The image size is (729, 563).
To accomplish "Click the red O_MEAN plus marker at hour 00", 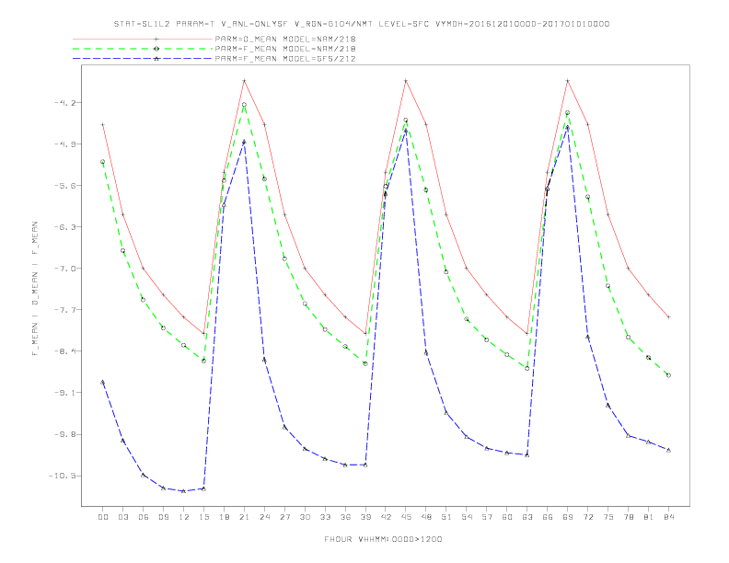I will click(103, 124).
